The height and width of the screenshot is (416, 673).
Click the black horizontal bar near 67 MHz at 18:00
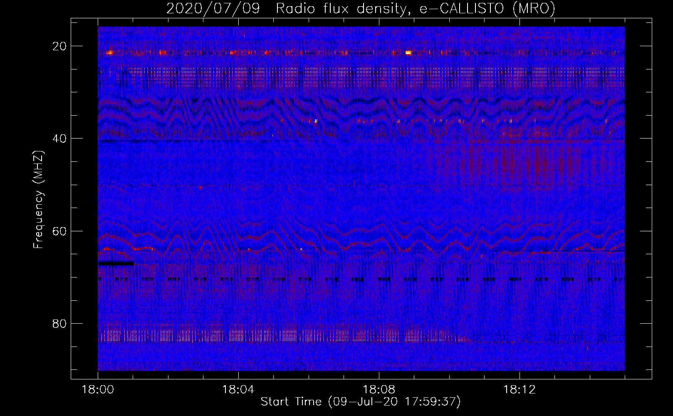pyautogui.click(x=116, y=263)
